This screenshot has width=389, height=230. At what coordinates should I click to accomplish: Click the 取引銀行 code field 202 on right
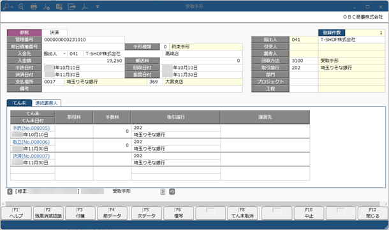click(x=304, y=68)
